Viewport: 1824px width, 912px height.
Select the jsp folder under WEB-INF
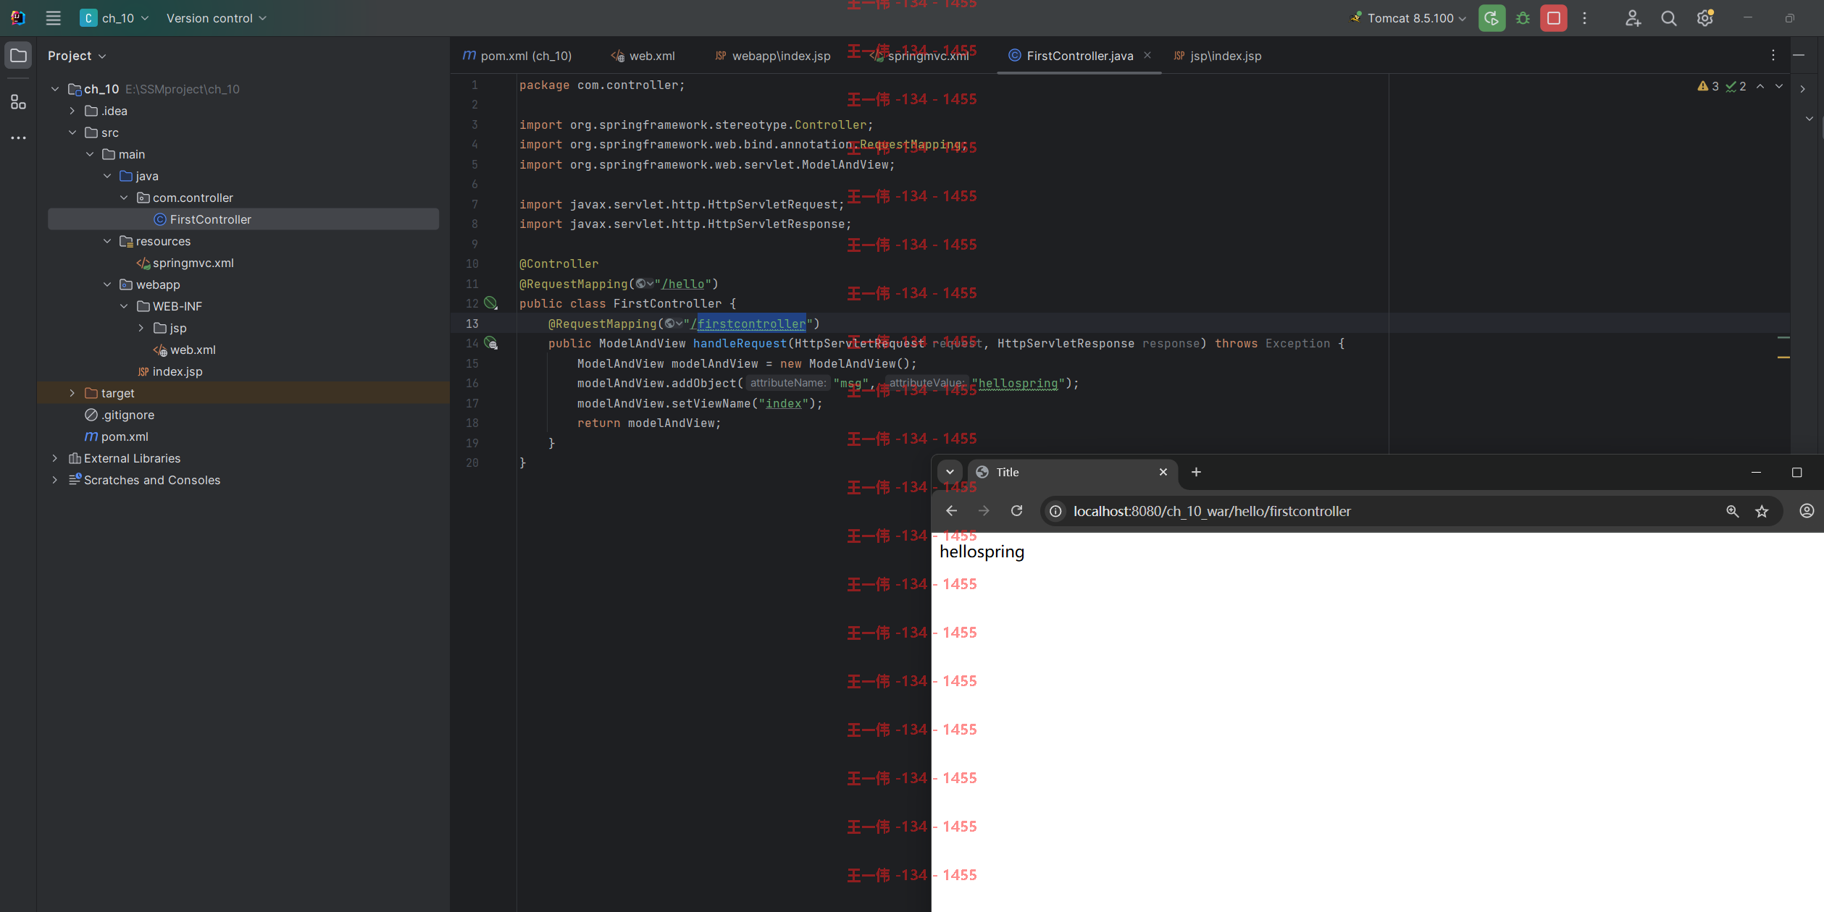(x=170, y=328)
